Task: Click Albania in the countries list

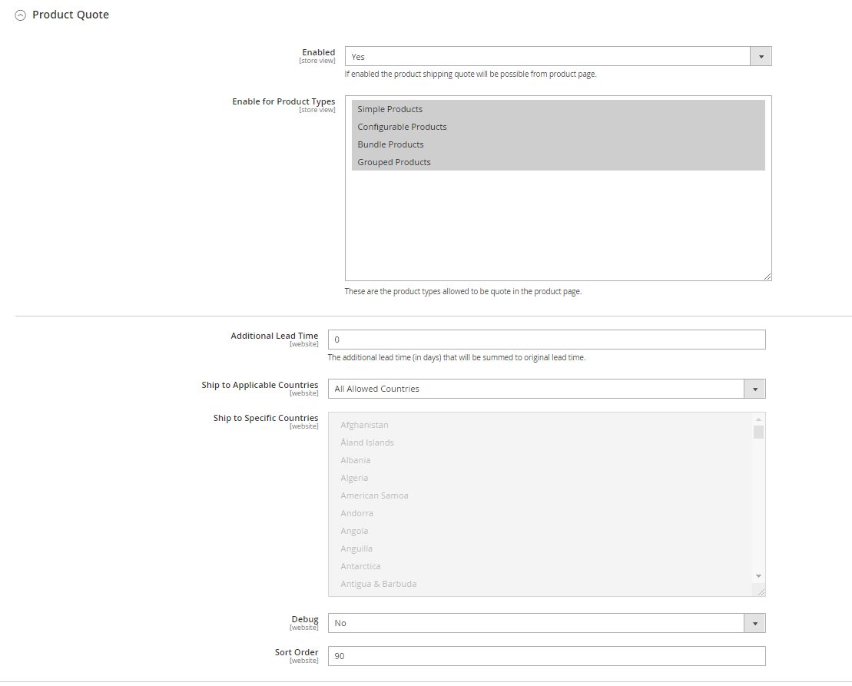Action: 356,460
